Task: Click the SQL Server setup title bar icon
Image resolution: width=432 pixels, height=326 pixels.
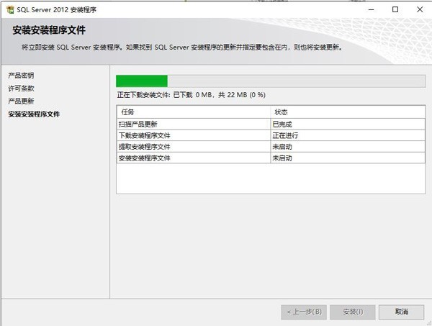Action: coord(10,9)
